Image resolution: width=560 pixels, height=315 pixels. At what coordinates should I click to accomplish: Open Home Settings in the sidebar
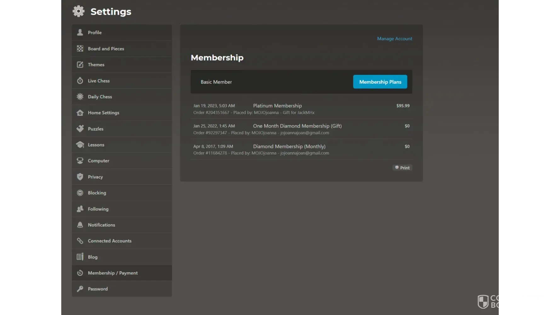103,113
